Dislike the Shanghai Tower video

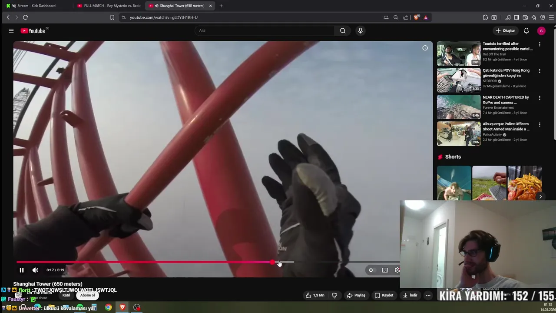[334, 295]
